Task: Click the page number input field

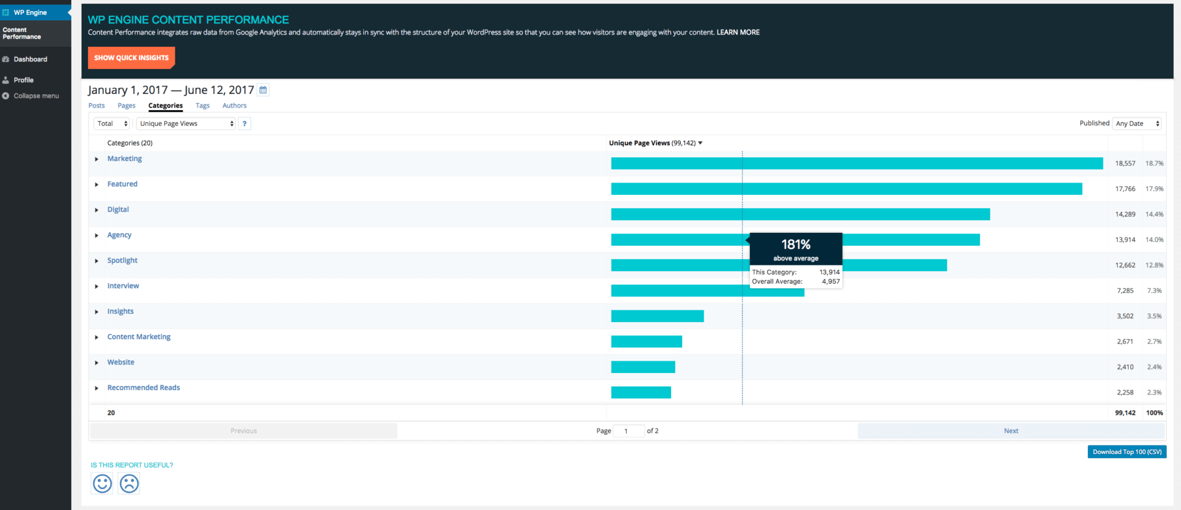Action: coord(629,431)
